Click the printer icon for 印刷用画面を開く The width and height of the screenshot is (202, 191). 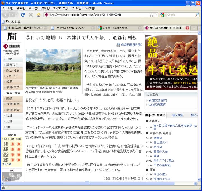click(118, 45)
